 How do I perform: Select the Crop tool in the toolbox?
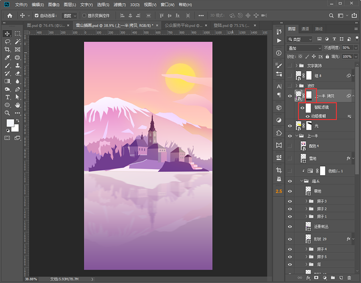coord(8,50)
